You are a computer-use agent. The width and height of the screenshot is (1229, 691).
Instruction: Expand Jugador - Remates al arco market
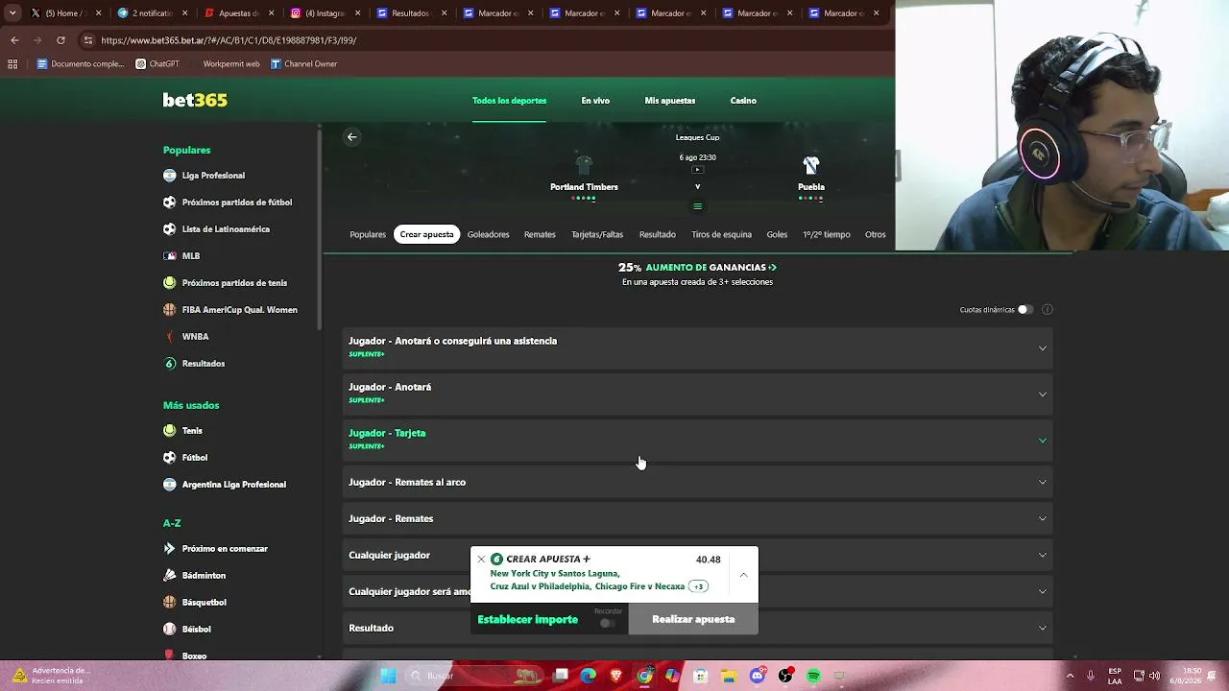tap(698, 482)
